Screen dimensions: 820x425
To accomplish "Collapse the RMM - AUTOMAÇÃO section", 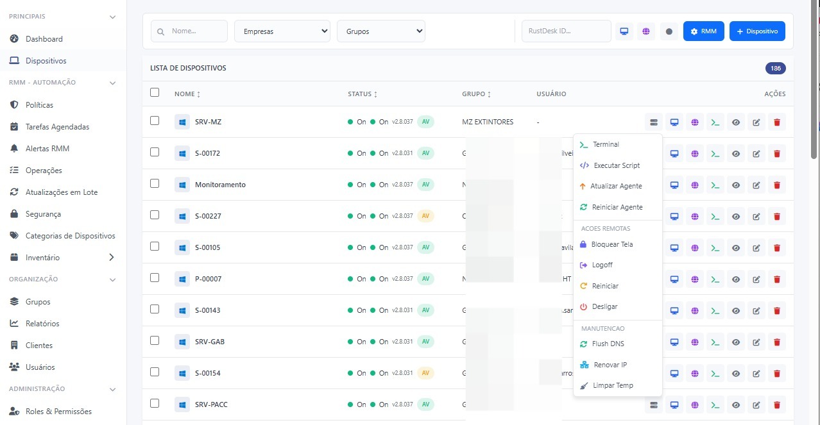I will click(x=113, y=83).
